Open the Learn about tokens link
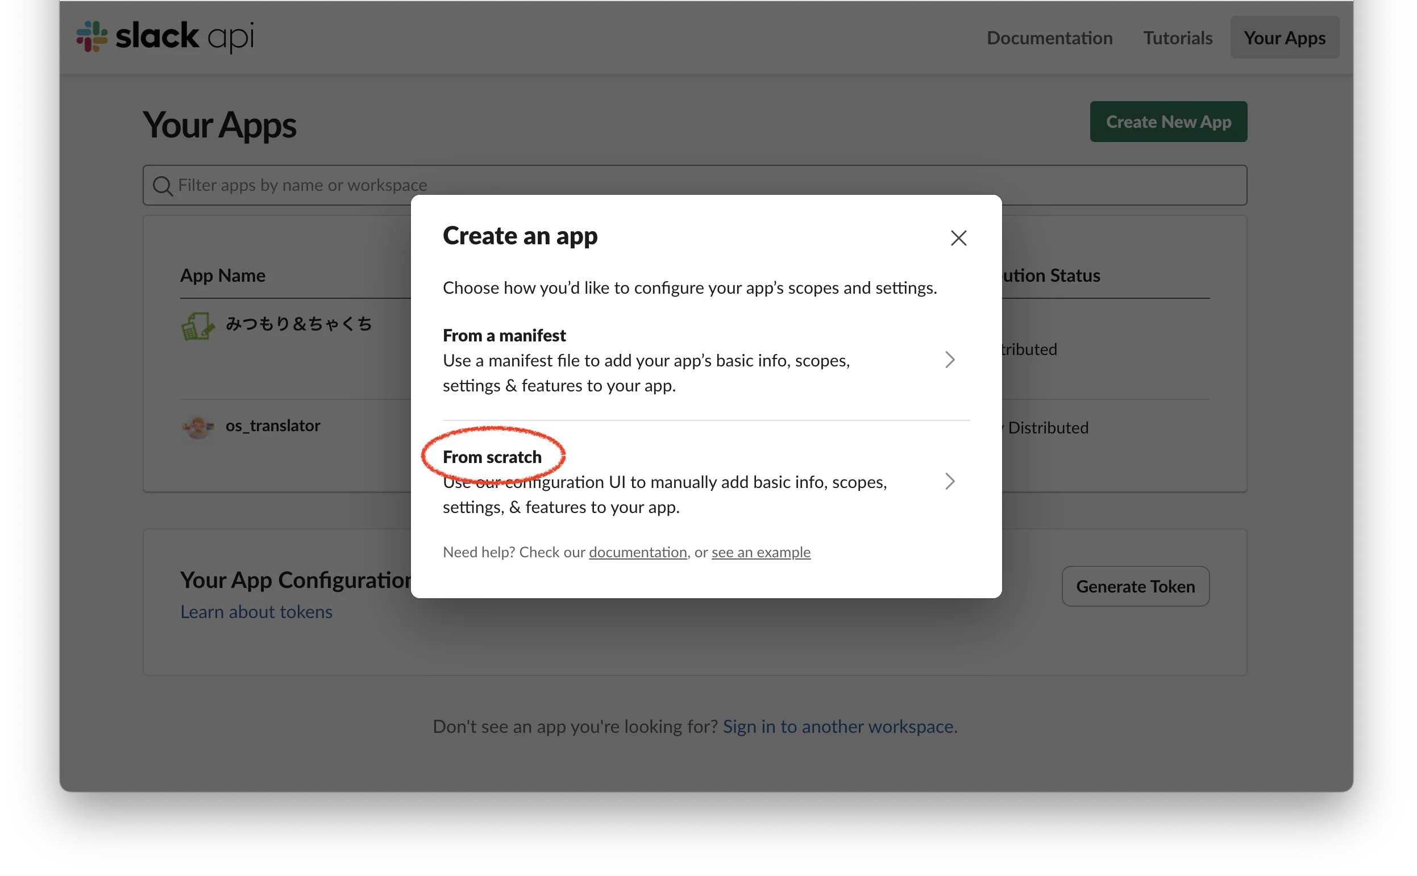 [256, 612]
